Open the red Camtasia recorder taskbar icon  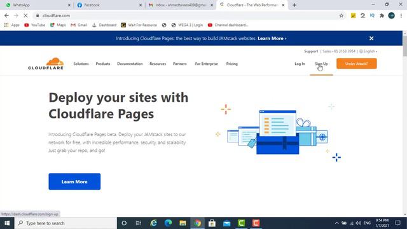[x=256, y=223]
